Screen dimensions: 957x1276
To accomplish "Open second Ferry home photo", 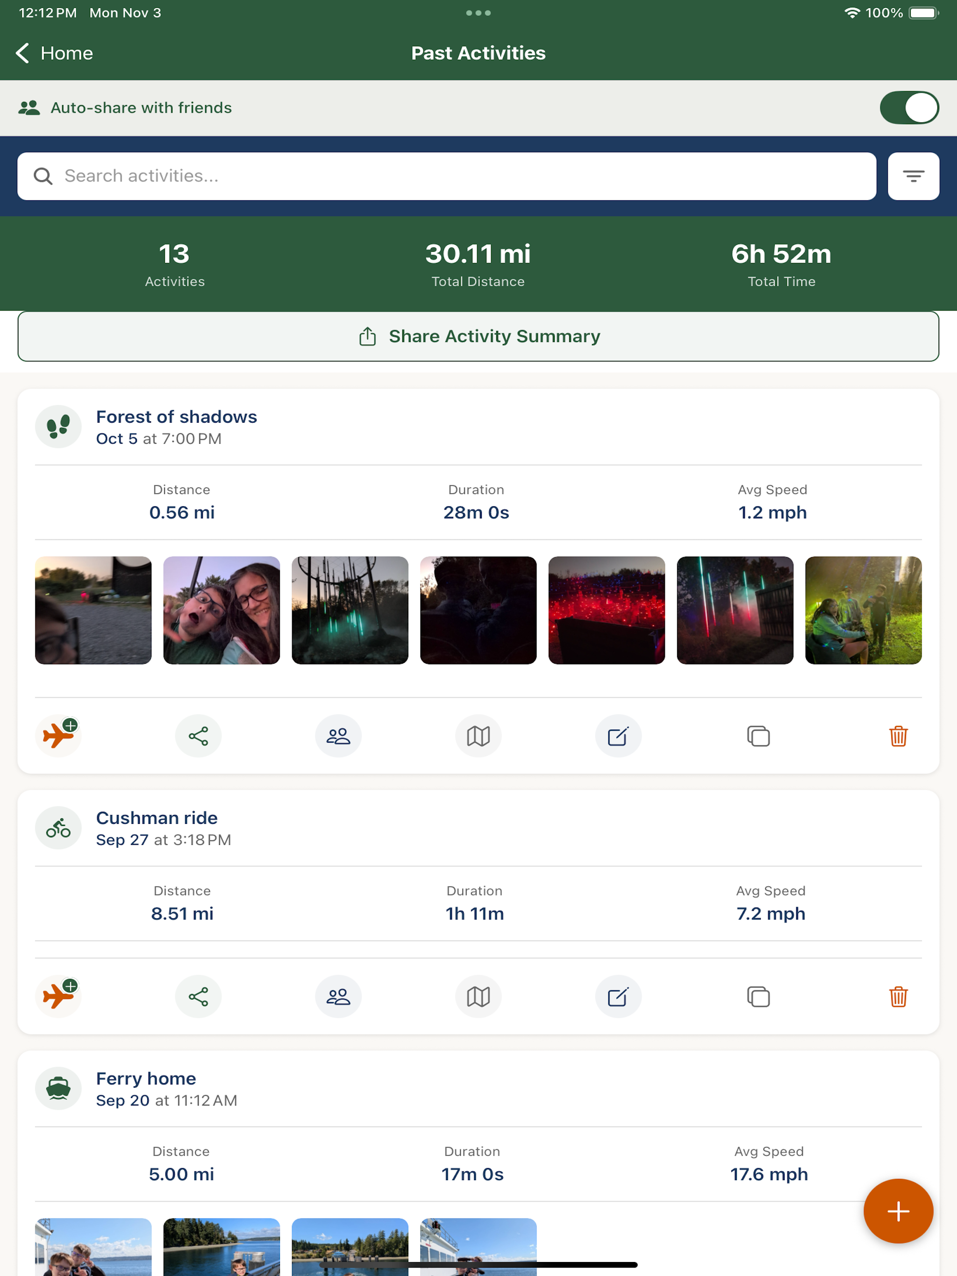I will click(221, 1247).
